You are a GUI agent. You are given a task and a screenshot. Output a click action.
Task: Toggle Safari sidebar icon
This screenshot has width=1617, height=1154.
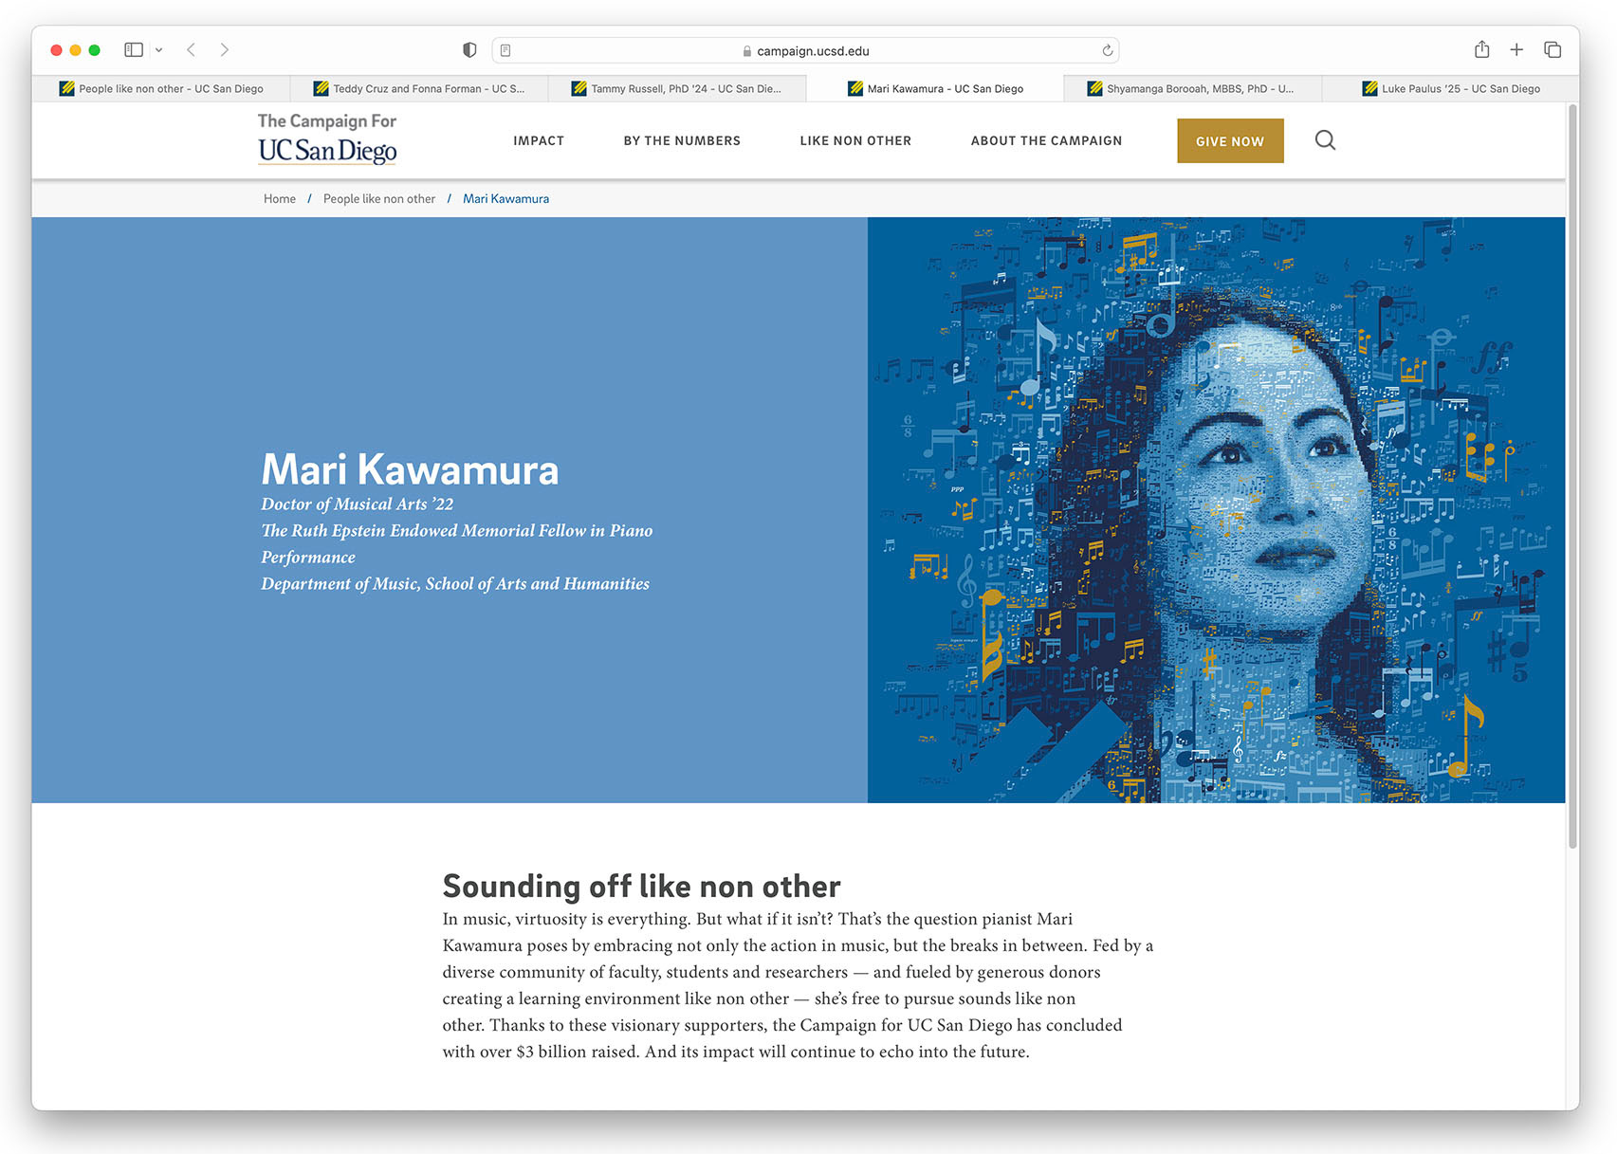tap(134, 49)
